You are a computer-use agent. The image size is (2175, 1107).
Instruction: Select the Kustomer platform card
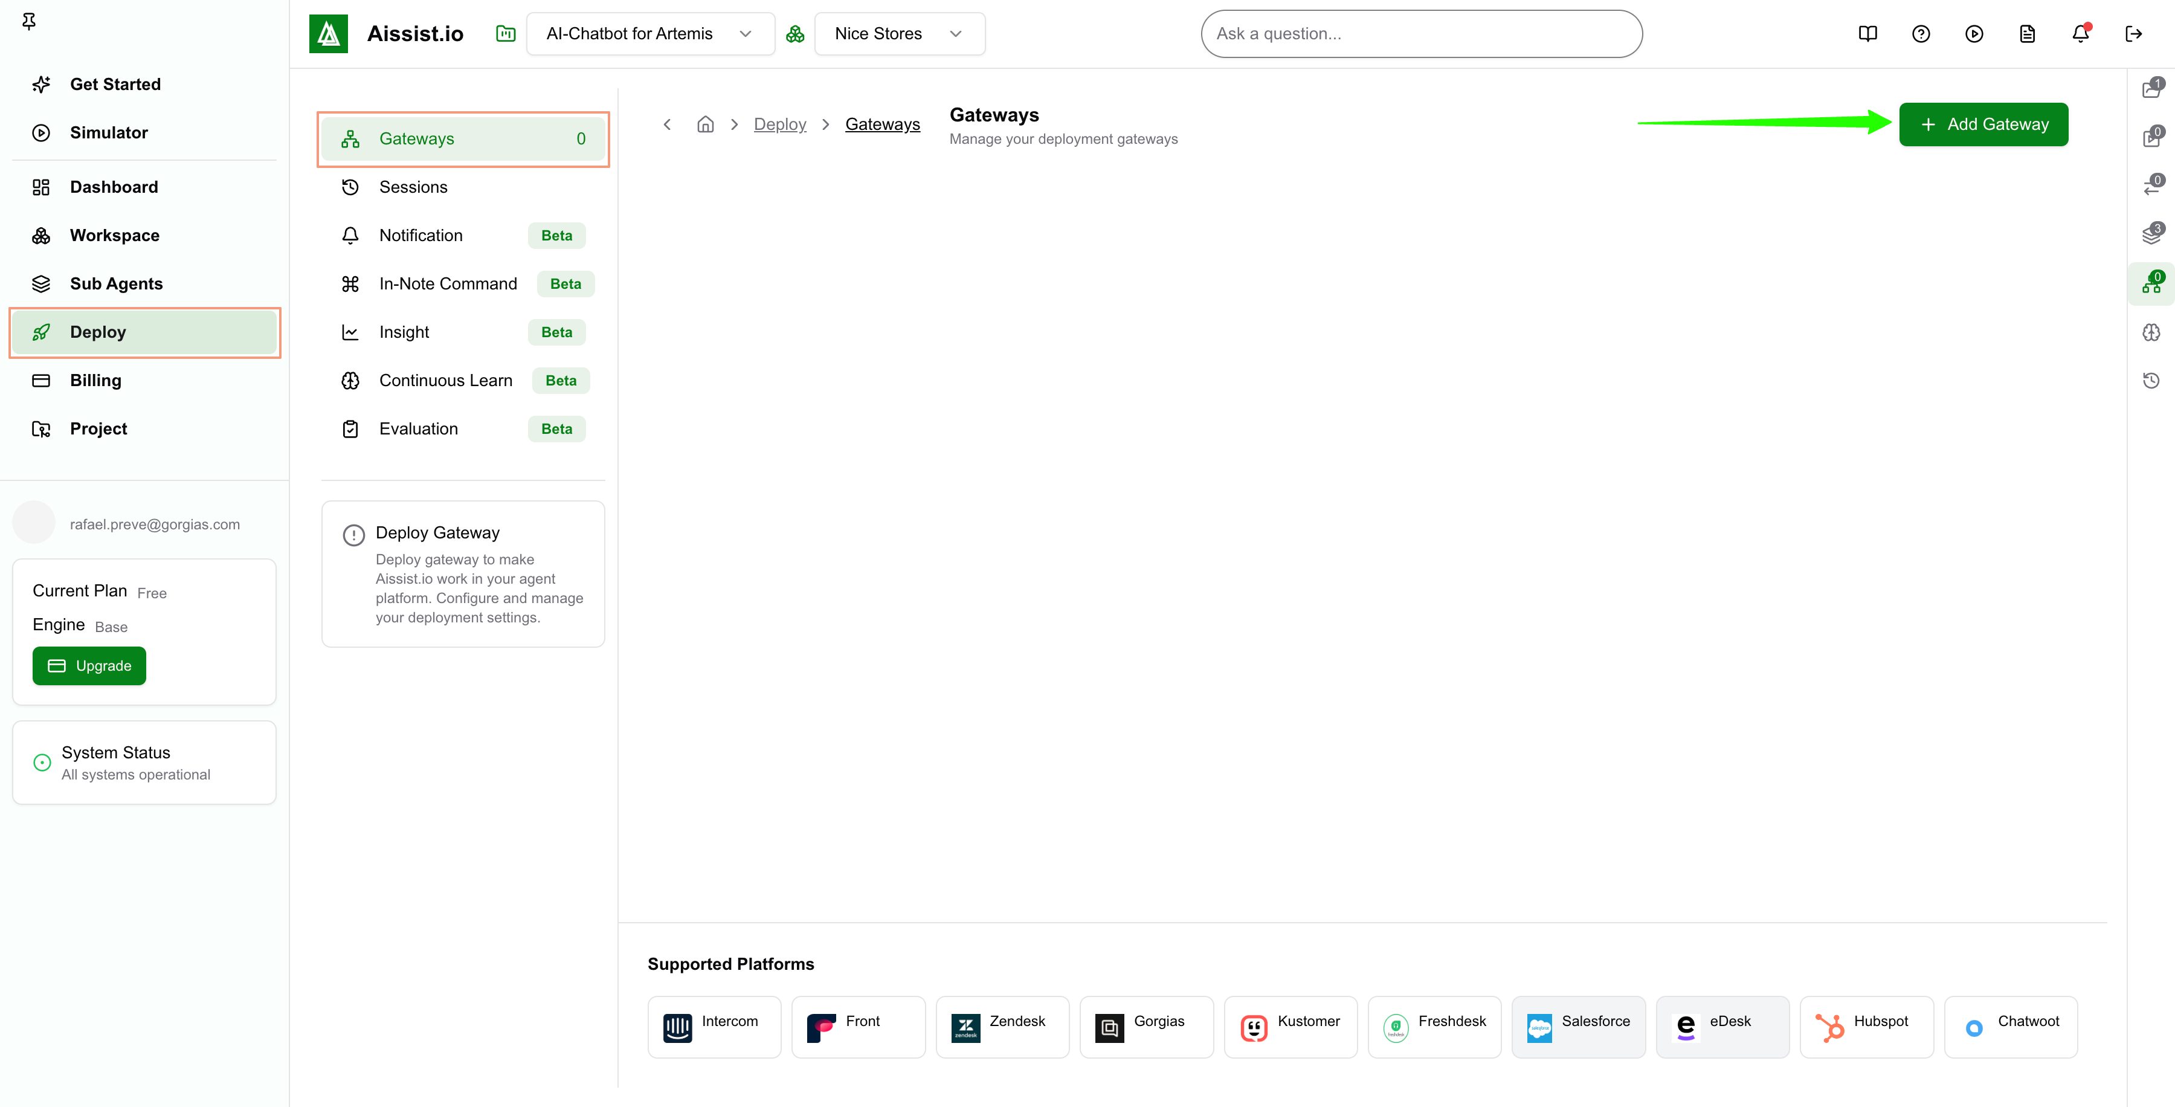pos(1290,1026)
